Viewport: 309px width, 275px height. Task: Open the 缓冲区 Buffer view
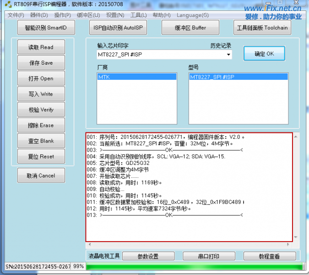190,27
